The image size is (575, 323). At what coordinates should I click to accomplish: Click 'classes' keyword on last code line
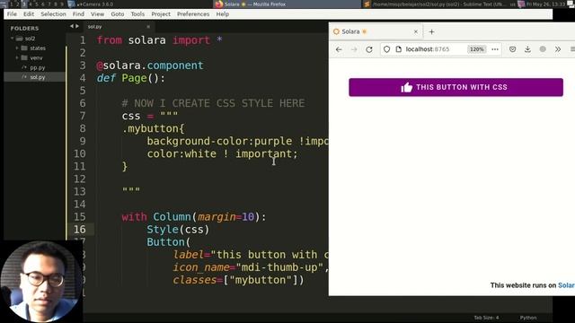click(195, 280)
